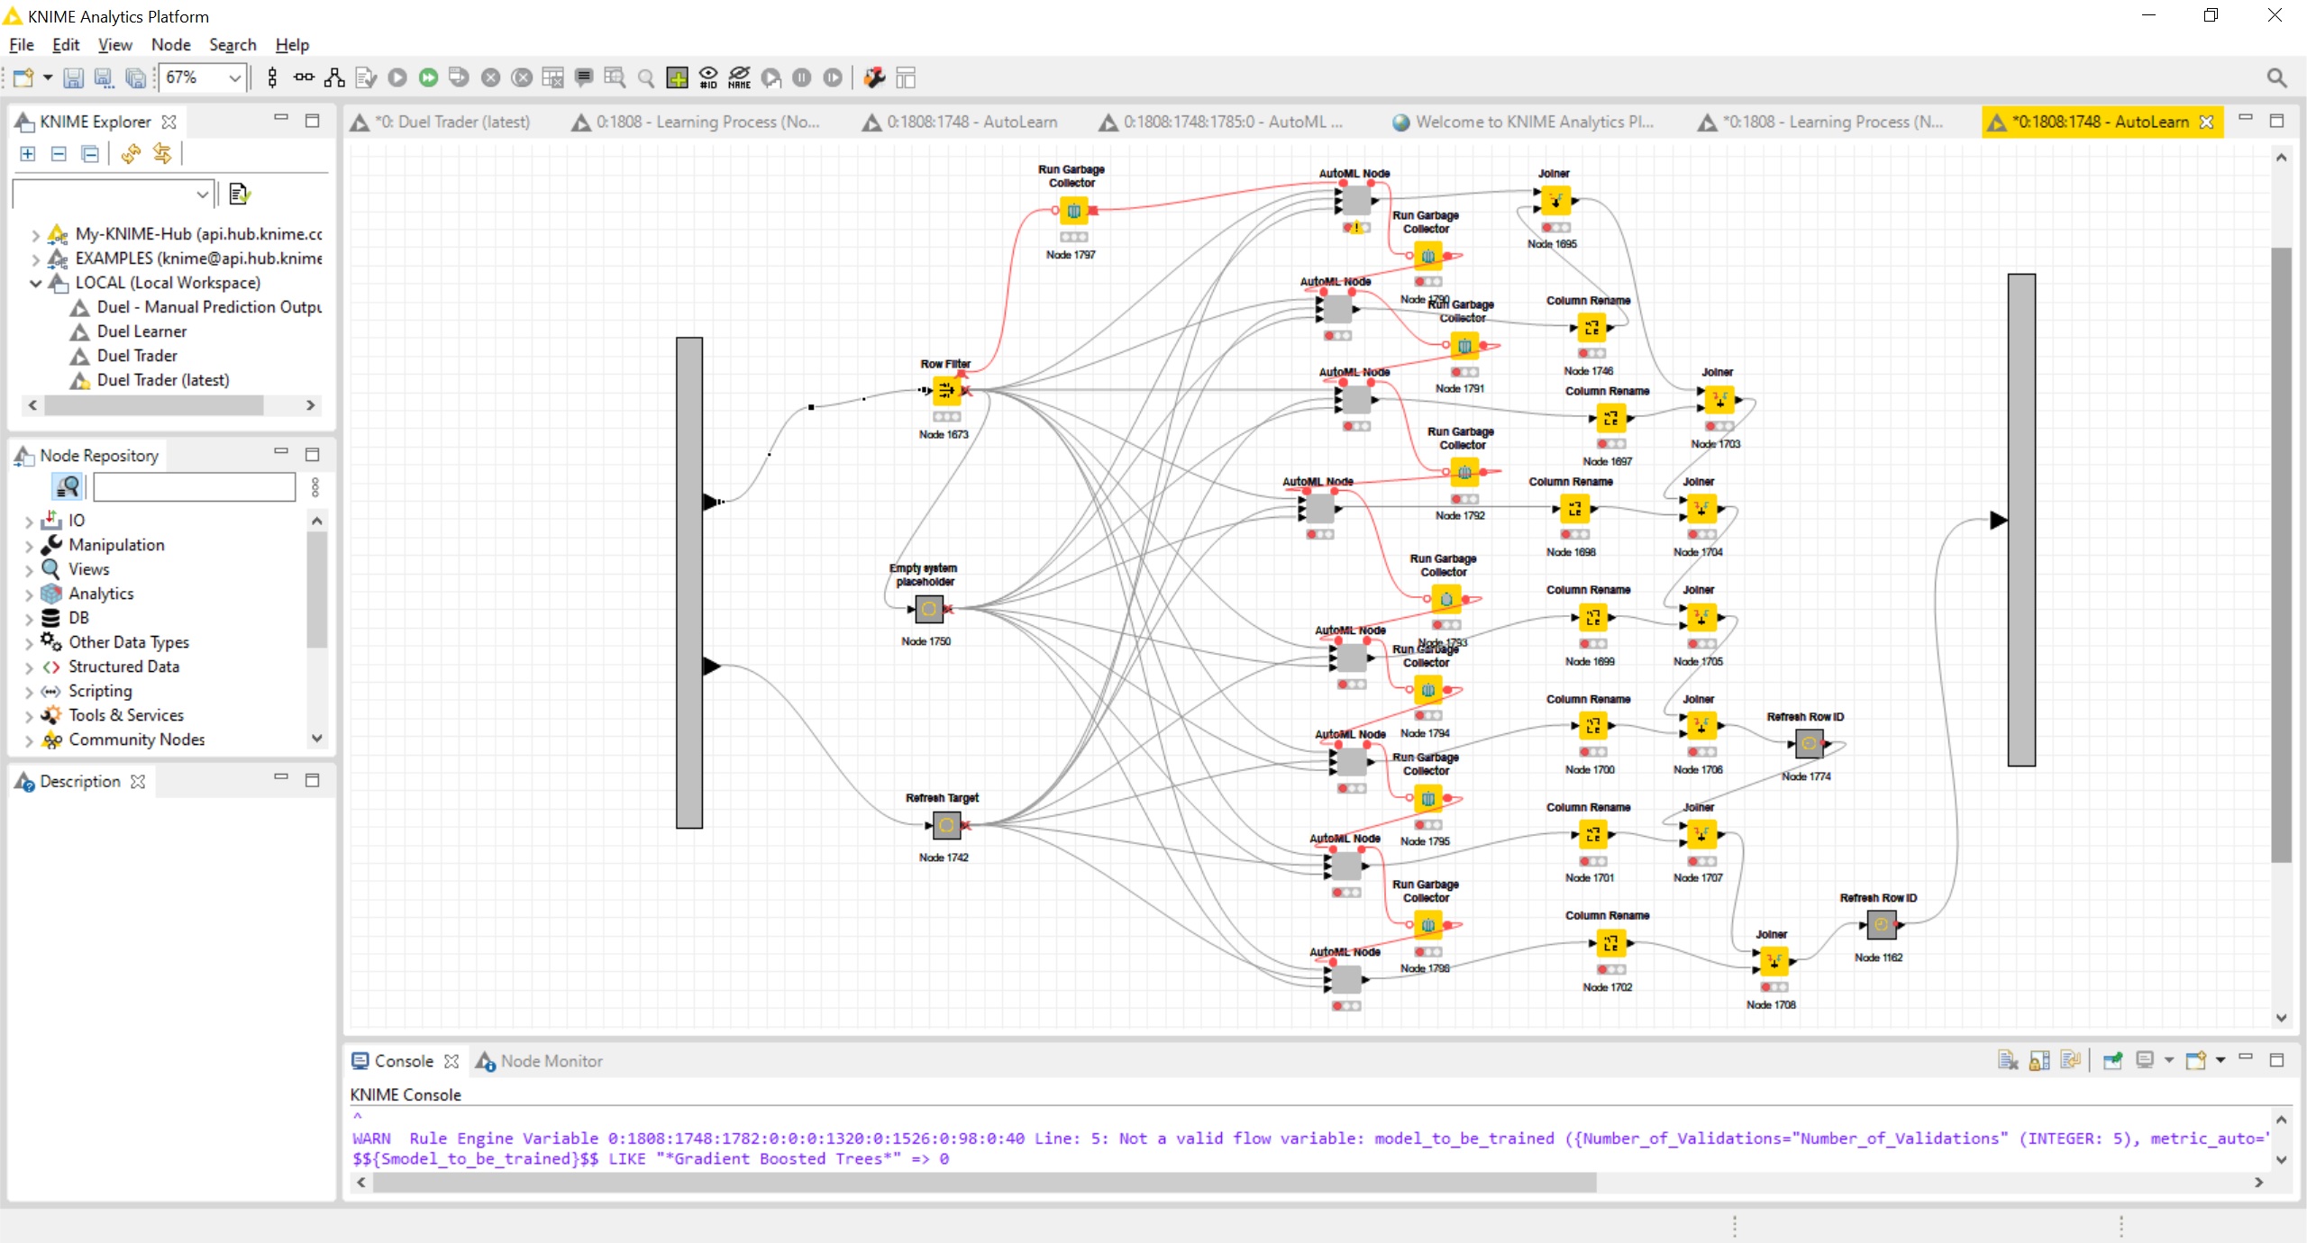Viewport: 2307px width, 1243px height.
Task: Toggle node NAME visibility eye icon
Action: pyautogui.click(x=739, y=78)
